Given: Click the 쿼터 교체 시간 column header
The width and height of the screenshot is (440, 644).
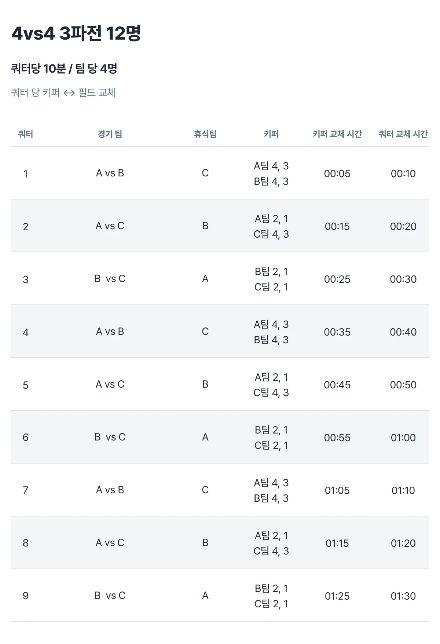Looking at the screenshot, I should 403,134.
